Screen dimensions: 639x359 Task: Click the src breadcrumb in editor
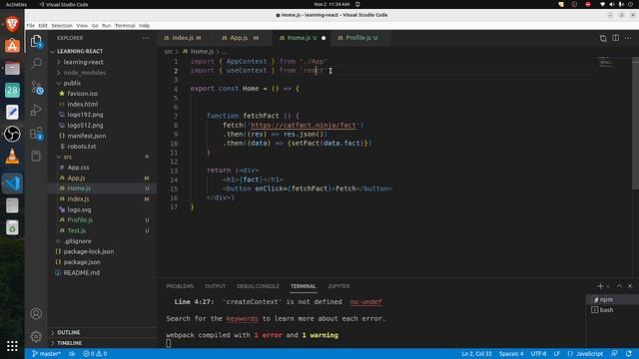[169, 52]
